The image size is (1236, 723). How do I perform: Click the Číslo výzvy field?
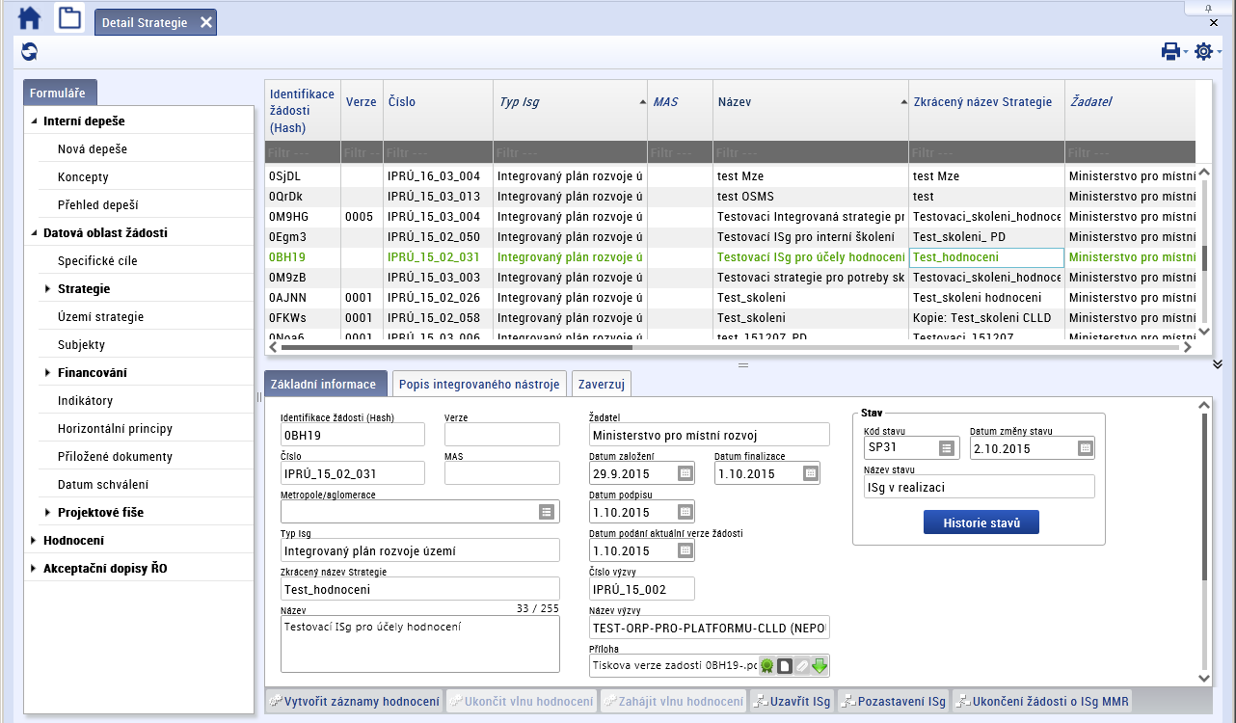click(641, 588)
